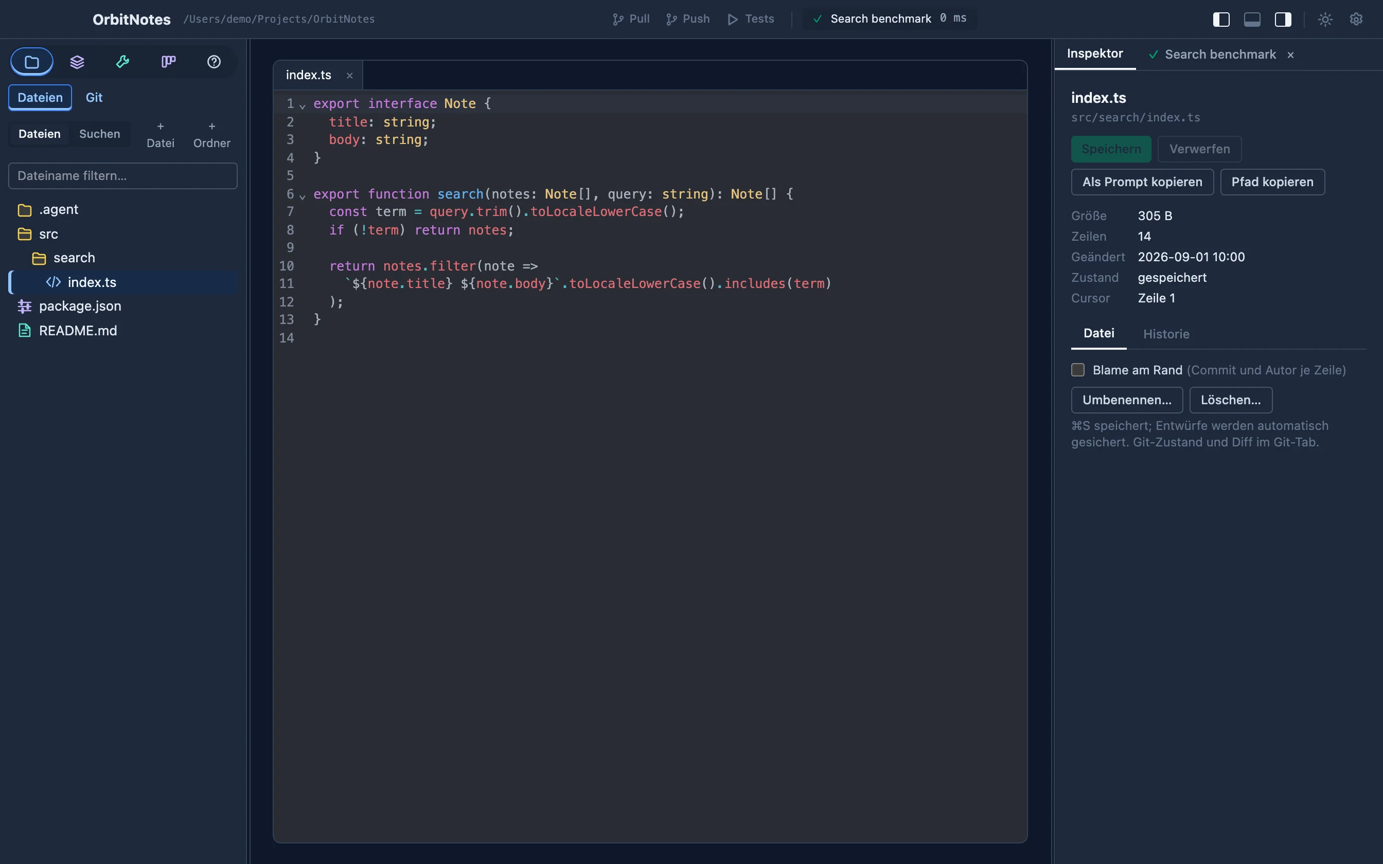The width and height of the screenshot is (1383, 864).
Task: Click line number 14 in the gutter
Action: coord(287,338)
